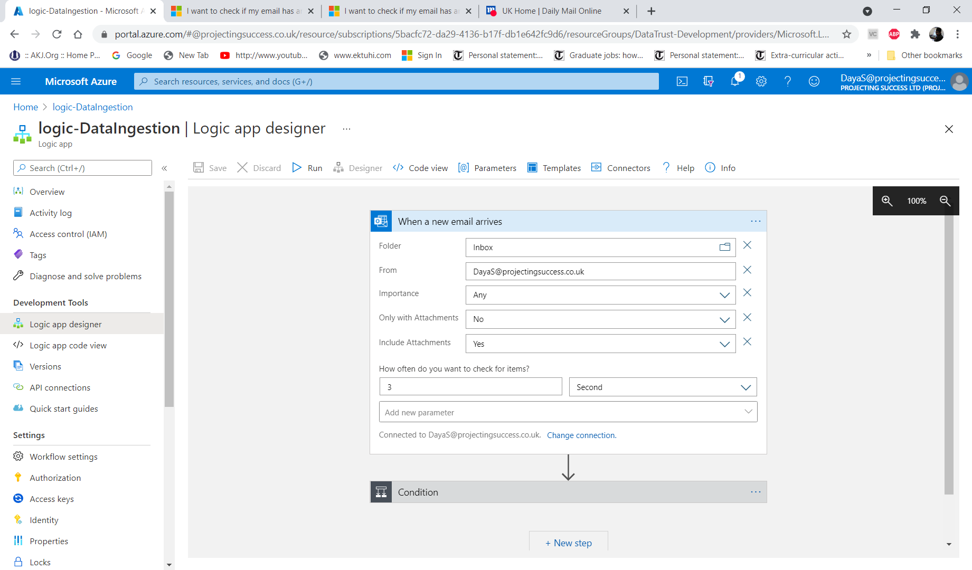Image resolution: width=972 pixels, height=570 pixels.
Task: Open Info in designer toolbar
Action: point(720,168)
